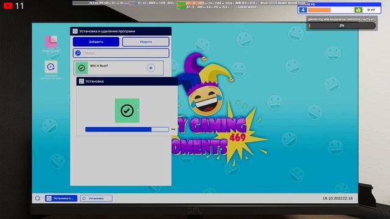
Task: Click the YouTube logo overlay
Action: point(8,5)
